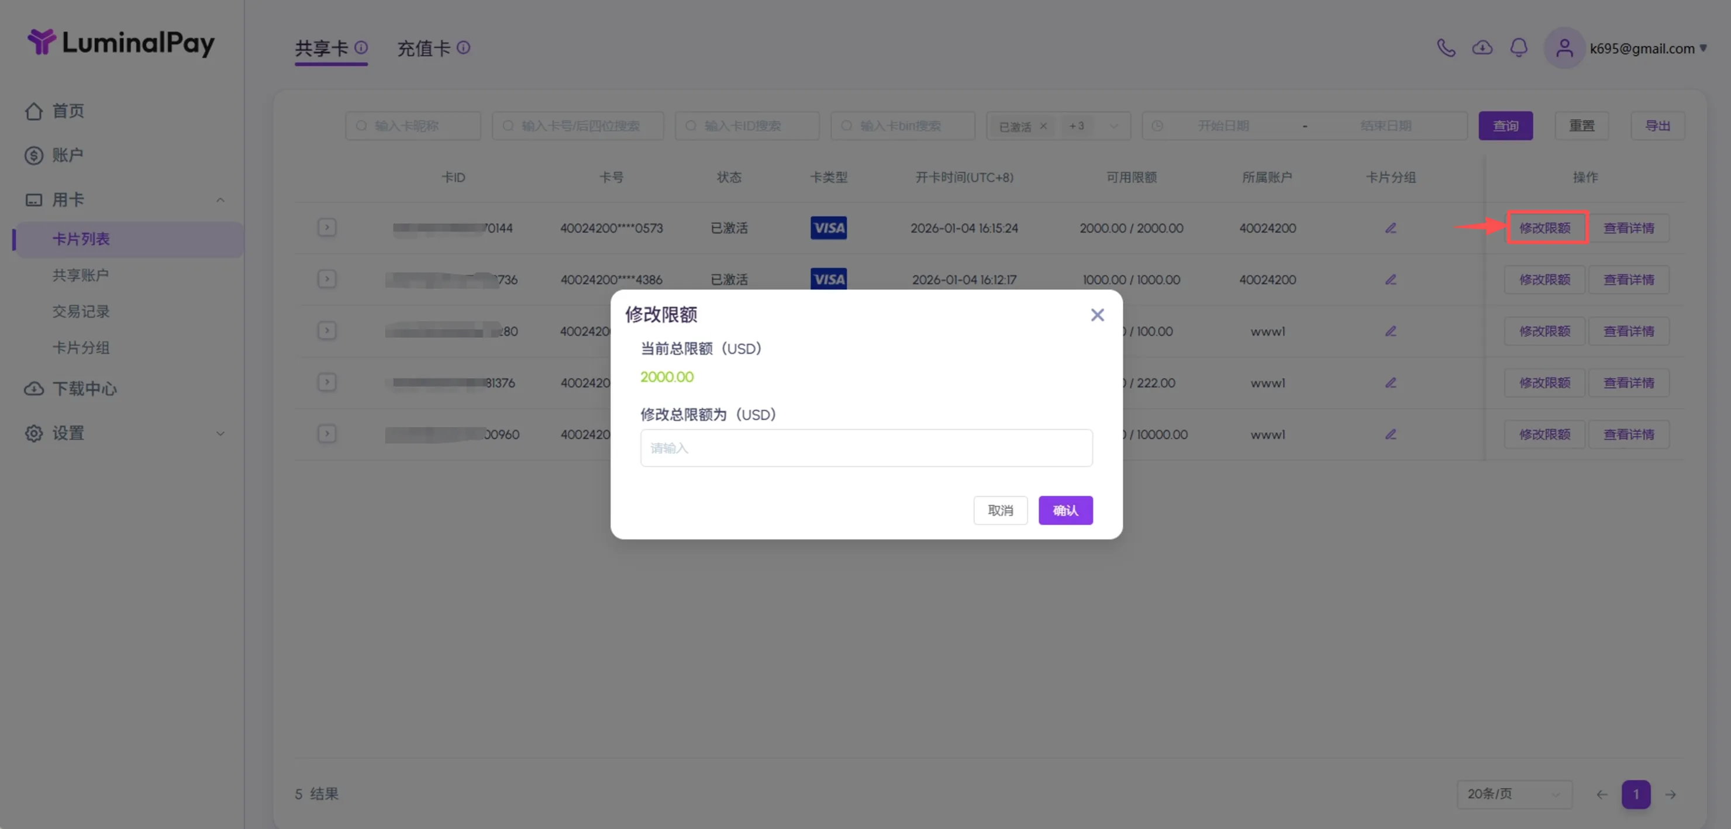The height and width of the screenshot is (829, 1731).
Task: Expand row for card ending 4386
Action: click(x=326, y=279)
